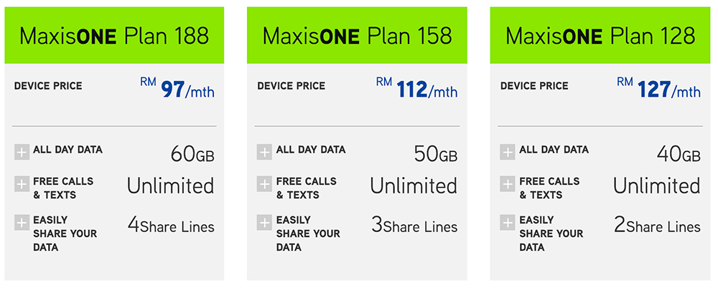
Task: Expand Easily Share Your Data in Plan 188
Action: point(22,223)
